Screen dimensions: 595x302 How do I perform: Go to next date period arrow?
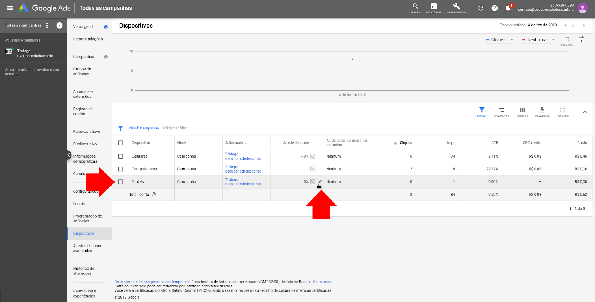[x=584, y=25]
